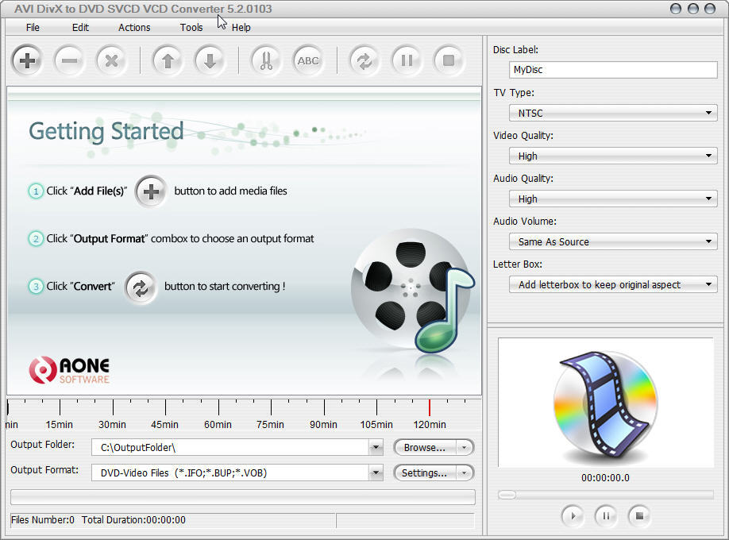Screen dimensions: 729x540
Task: Click the Disc Label text field
Action: [x=613, y=70]
